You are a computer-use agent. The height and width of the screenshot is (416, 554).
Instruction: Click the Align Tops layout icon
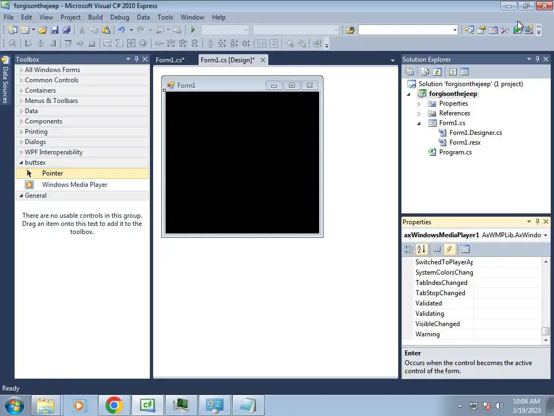(x=68, y=43)
